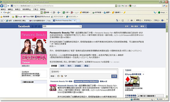Open Facebook friend requests icon

[x=32, y=26]
